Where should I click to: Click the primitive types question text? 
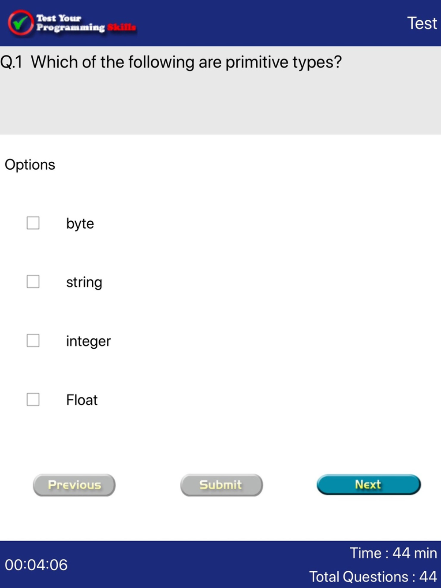point(186,62)
